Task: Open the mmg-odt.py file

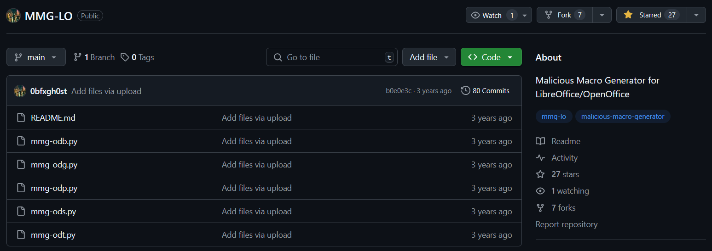Action: pyautogui.click(x=53, y=235)
